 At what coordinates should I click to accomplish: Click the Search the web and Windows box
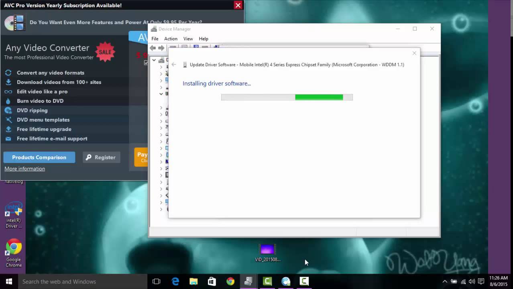tap(83, 281)
